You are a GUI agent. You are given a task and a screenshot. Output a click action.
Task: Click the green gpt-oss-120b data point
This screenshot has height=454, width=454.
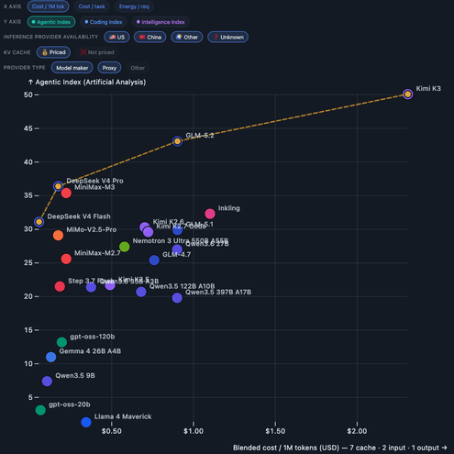[61, 342]
